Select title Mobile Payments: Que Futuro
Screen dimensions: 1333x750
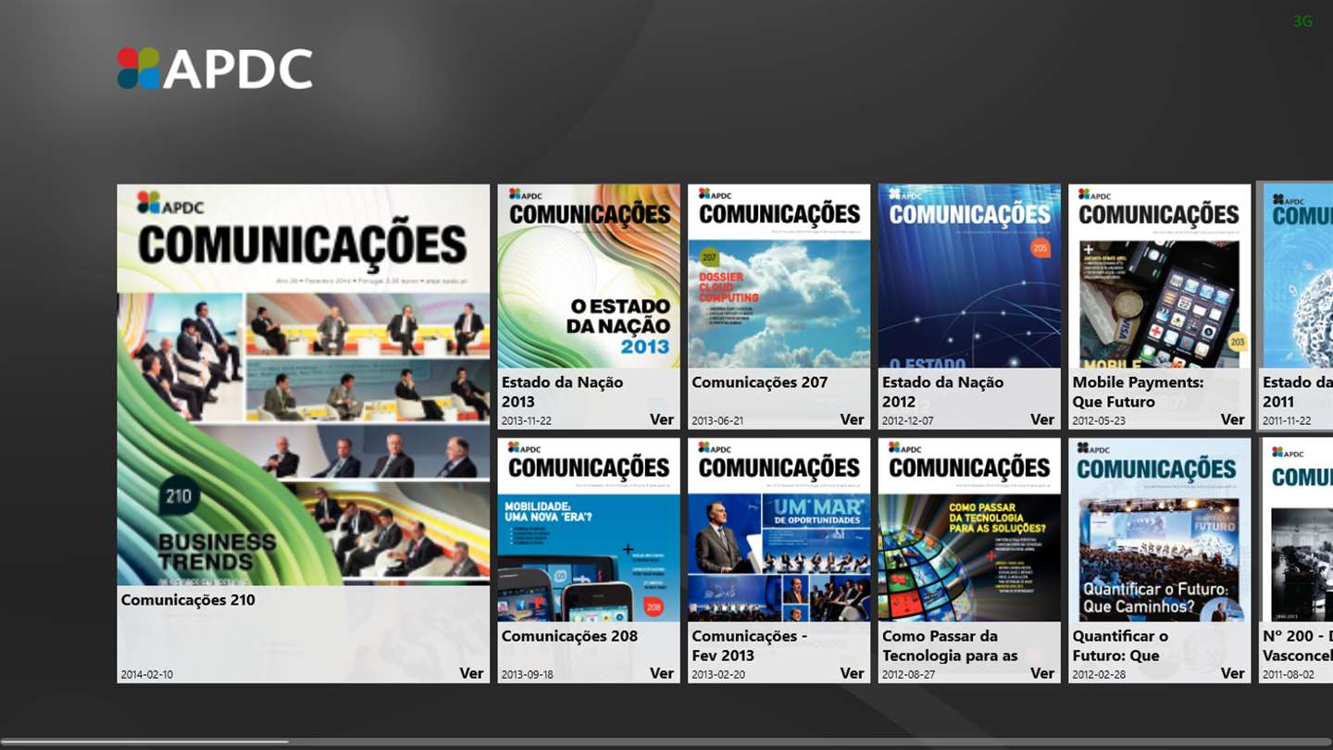[x=1138, y=392]
